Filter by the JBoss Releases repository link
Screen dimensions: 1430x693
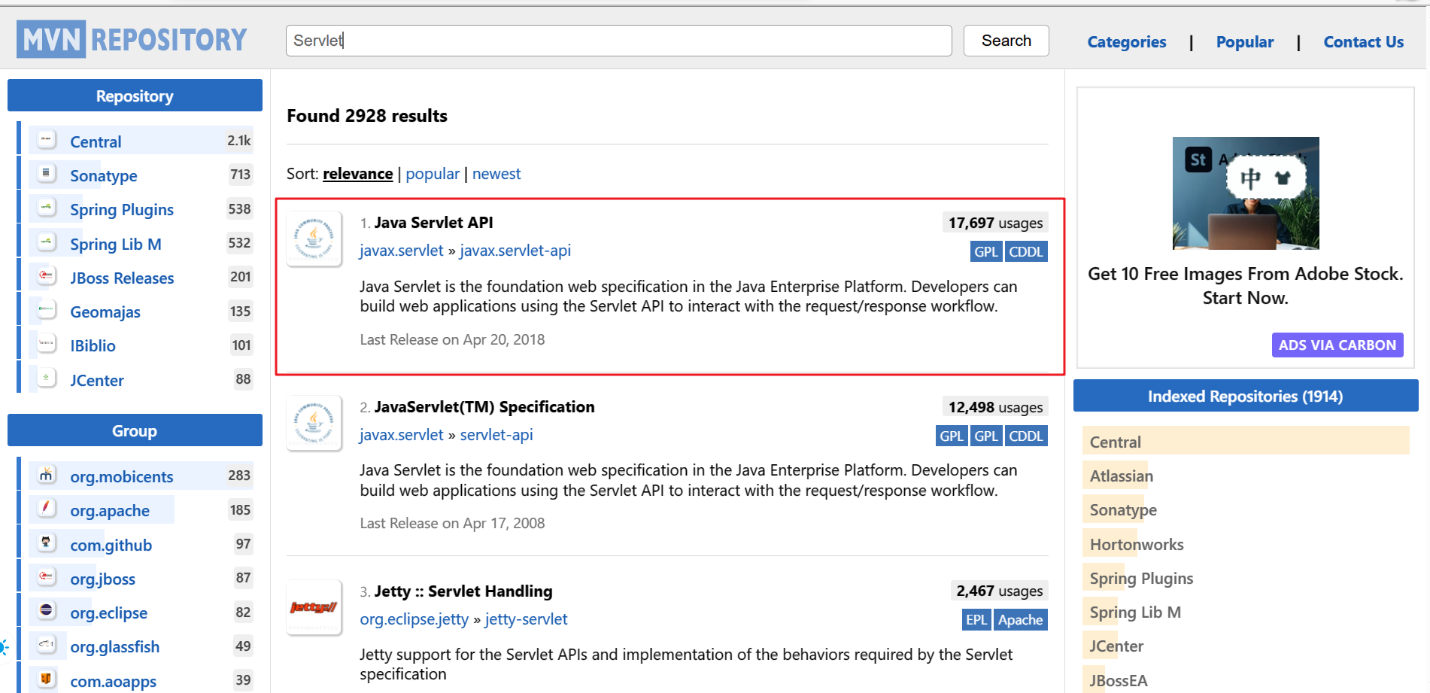(x=122, y=278)
